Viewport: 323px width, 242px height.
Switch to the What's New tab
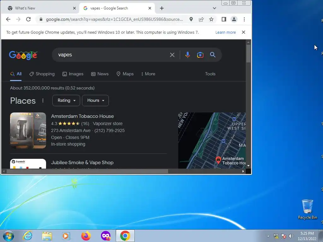tap(40, 8)
